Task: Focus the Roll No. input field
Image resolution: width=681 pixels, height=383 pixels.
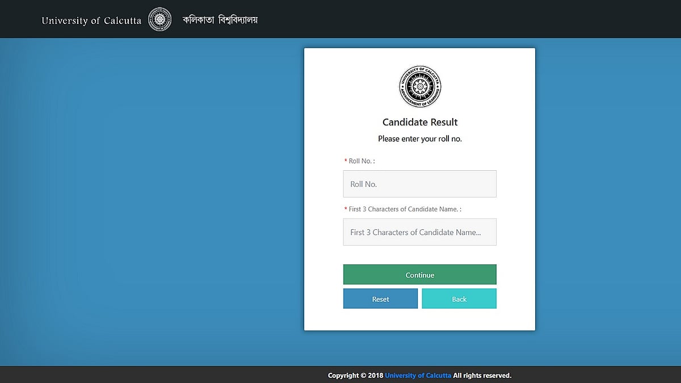Action: pyautogui.click(x=420, y=184)
